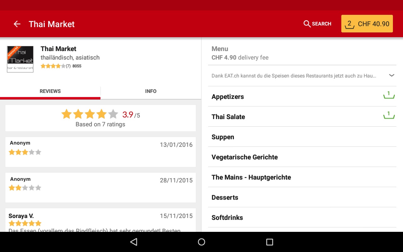Screen dimensions: 403x252
Task: Open Vegetarische Gerichte category
Action: pyautogui.click(x=302, y=157)
